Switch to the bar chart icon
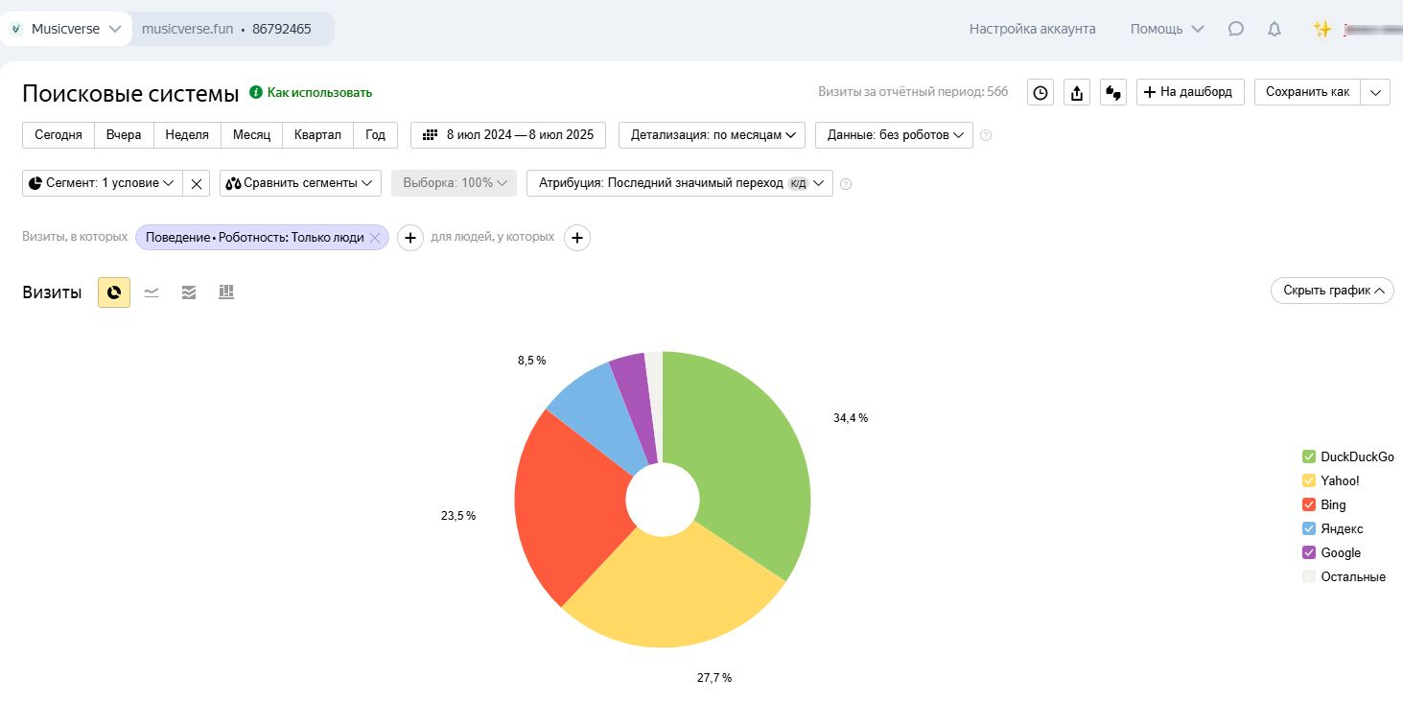Image resolution: width=1403 pixels, height=725 pixels. pyautogui.click(x=226, y=292)
